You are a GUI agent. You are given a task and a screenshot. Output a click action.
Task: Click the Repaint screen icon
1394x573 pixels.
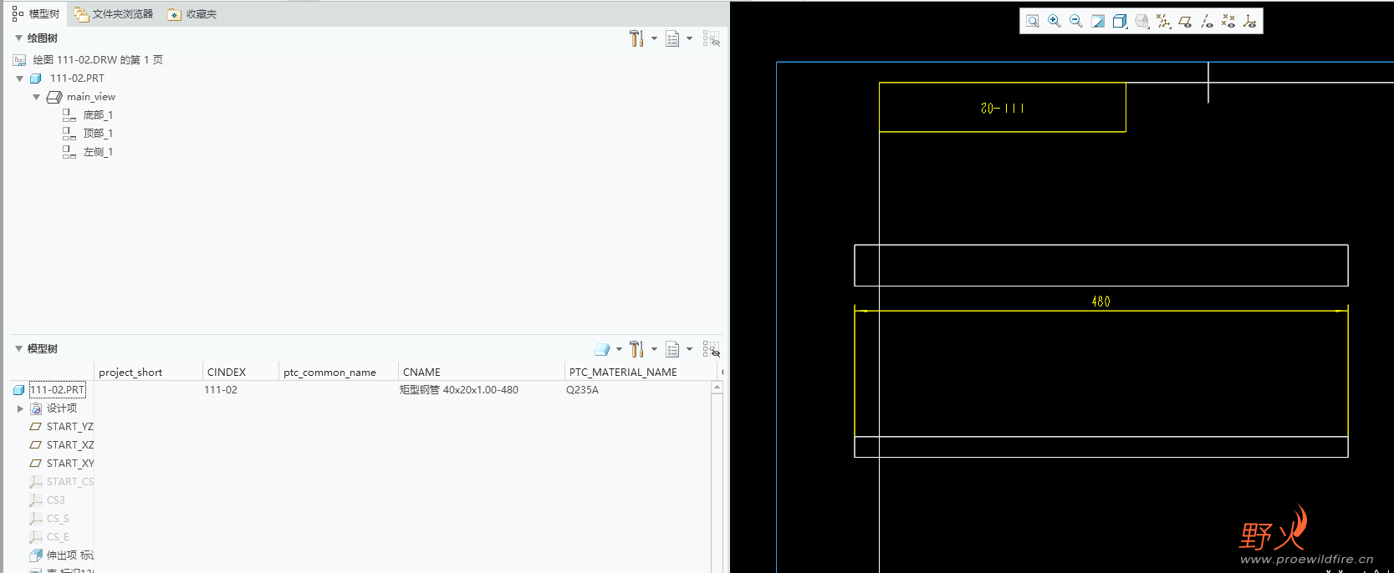1098,21
